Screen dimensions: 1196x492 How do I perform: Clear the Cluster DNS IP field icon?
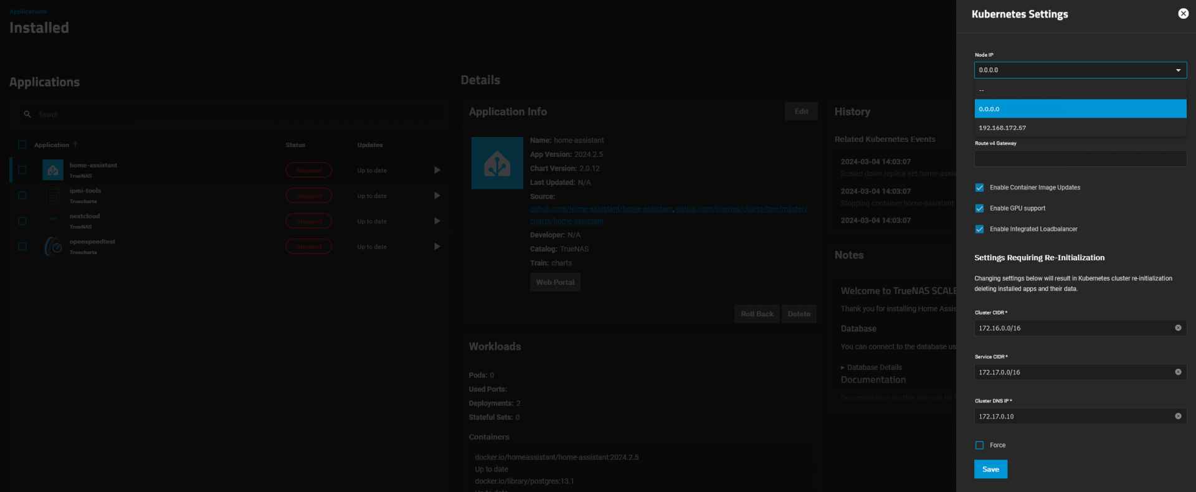coord(1178,416)
